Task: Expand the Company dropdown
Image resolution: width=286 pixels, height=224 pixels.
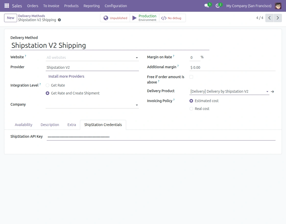Action: click(x=137, y=104)
